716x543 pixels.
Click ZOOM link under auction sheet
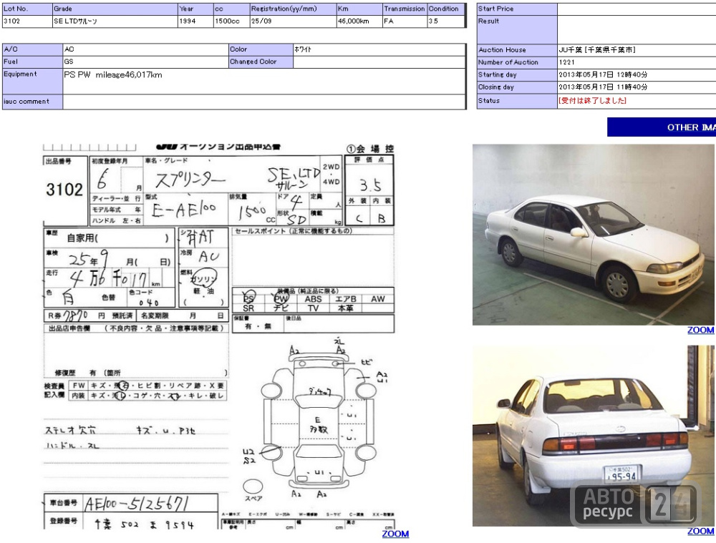click(x=395, y=534)
